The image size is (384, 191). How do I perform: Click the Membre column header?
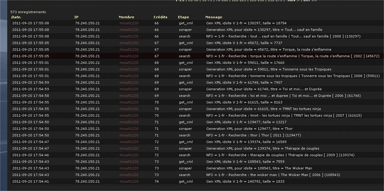pos(127,17)
